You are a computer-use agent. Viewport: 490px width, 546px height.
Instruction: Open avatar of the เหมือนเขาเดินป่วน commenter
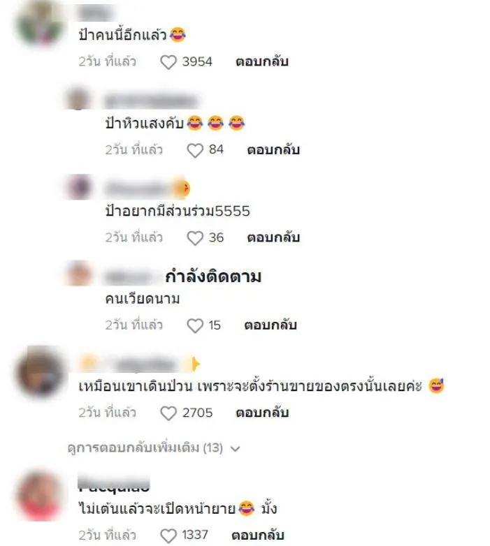tap(41, 372)
